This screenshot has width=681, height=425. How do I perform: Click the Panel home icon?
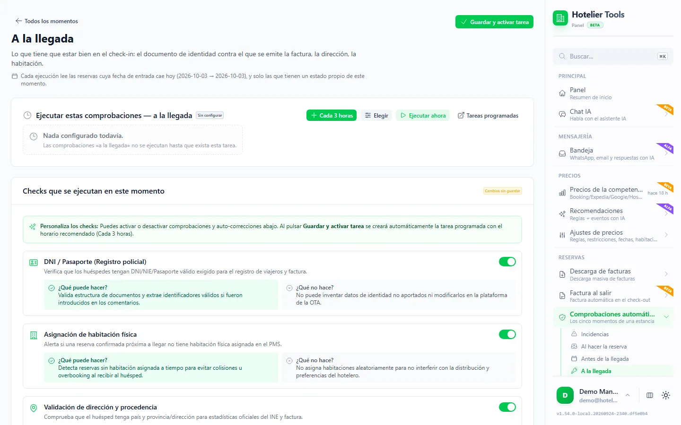(562, 93)
